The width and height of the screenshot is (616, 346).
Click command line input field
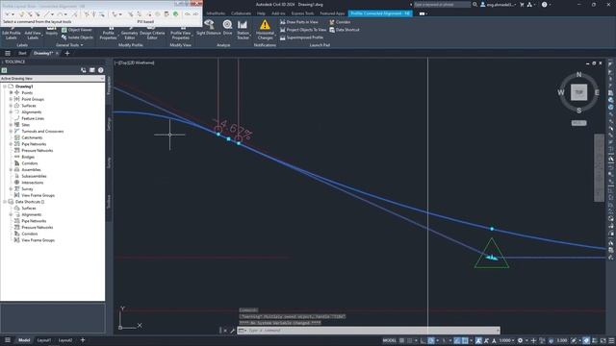click(370, 331)
